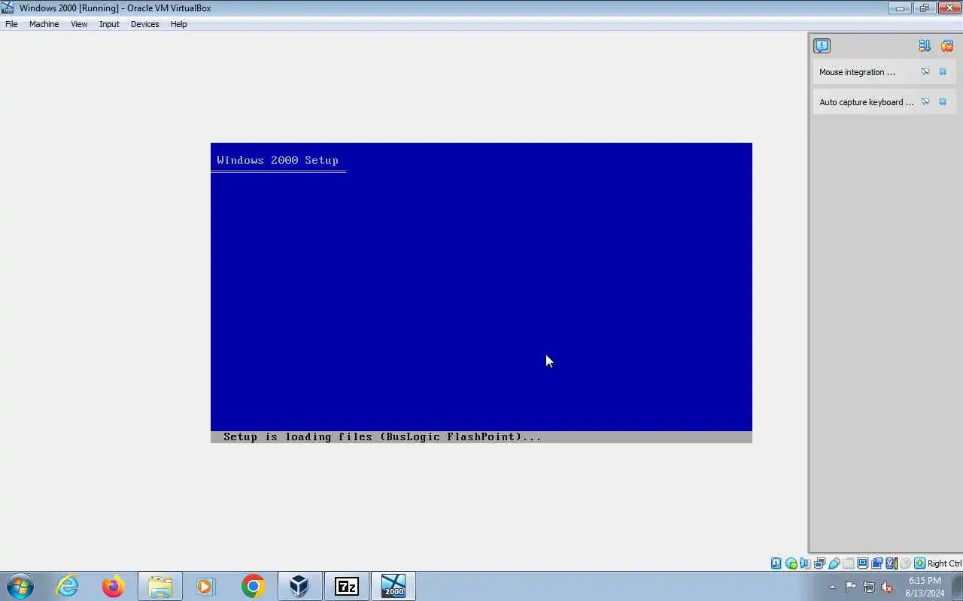The image size is (963, 601).
Task: Click the hard disk activity status icon
Action: click(776, 563)
